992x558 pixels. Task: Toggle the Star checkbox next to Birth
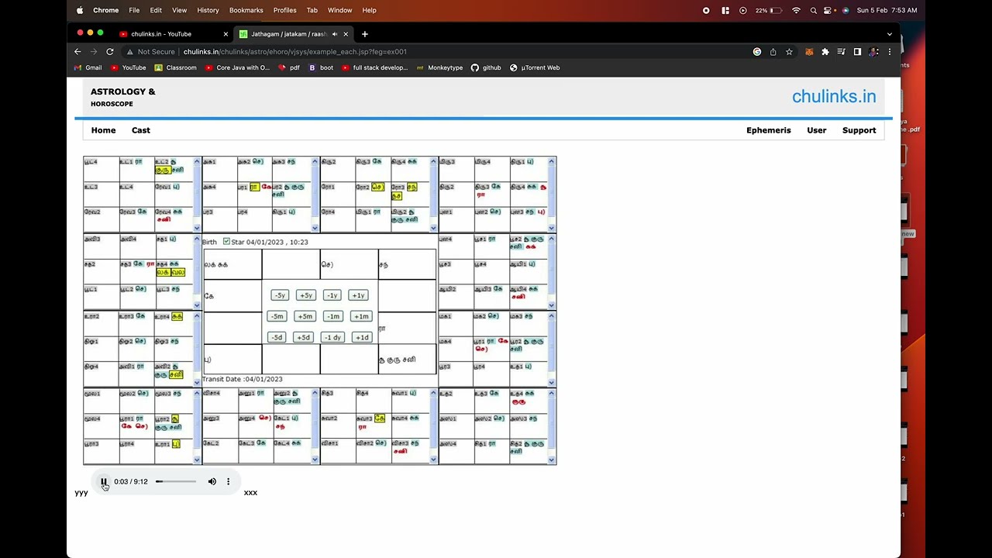coord(226,242)
